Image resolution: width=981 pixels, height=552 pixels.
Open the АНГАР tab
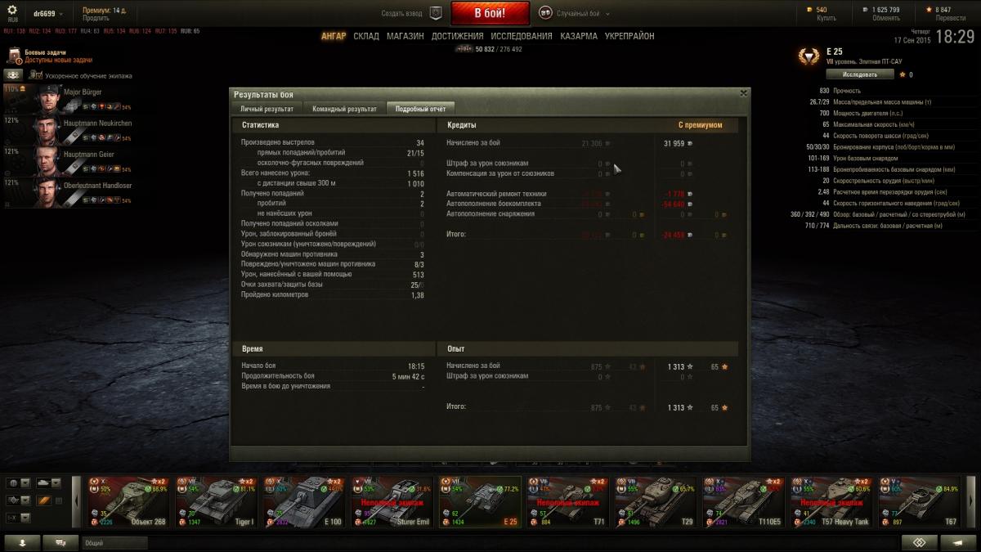(x=334, y=36)
